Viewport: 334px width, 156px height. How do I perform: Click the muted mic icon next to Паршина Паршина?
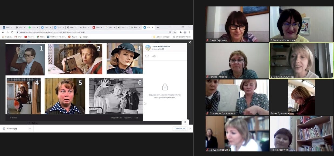(207, 150)
